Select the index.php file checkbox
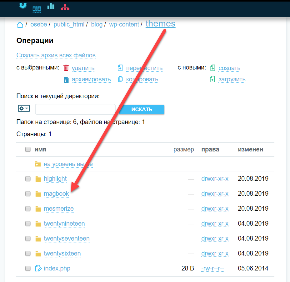The height and width of the screenshot is (282, 290). click(28, 268)
